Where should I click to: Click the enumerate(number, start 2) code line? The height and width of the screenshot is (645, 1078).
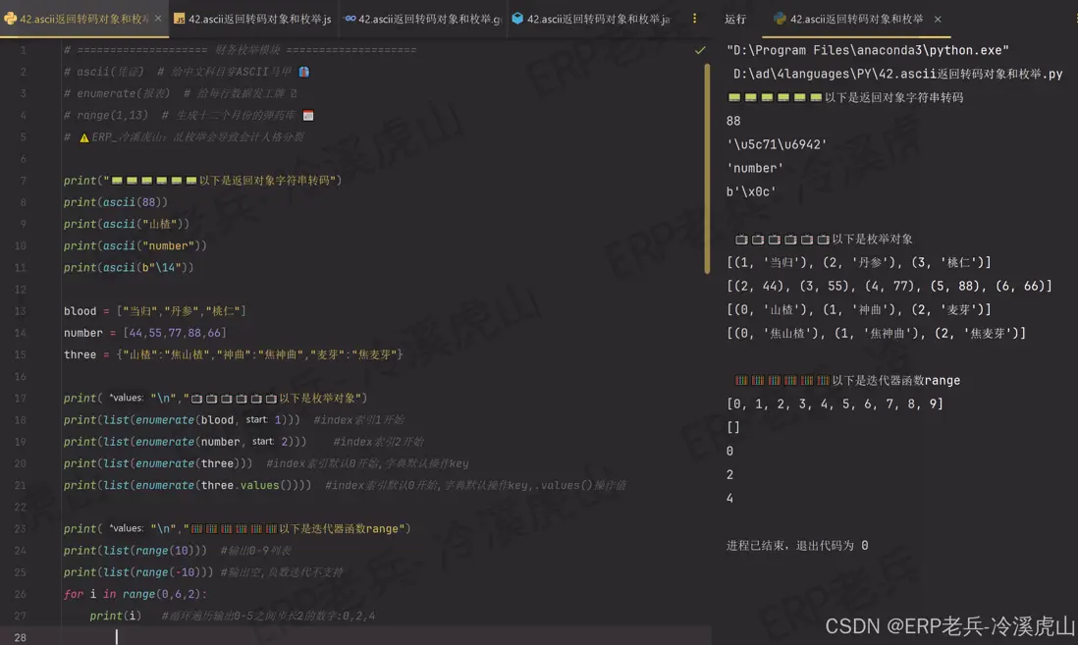coord(185,442)
